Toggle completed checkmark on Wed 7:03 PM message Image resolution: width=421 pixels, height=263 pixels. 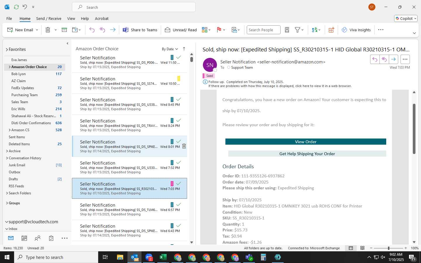(x=179, y=184)
